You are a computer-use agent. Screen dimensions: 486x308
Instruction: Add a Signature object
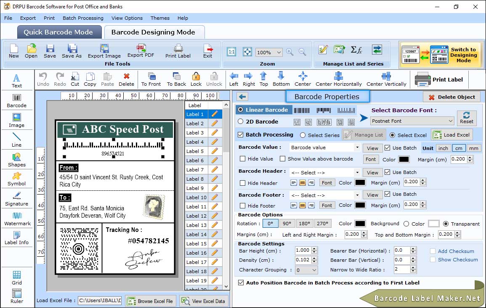[x=17, y=199]
